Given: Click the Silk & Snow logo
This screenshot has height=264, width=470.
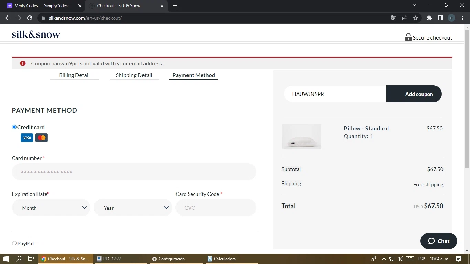Looking at the screenshot, I should 36,34.
